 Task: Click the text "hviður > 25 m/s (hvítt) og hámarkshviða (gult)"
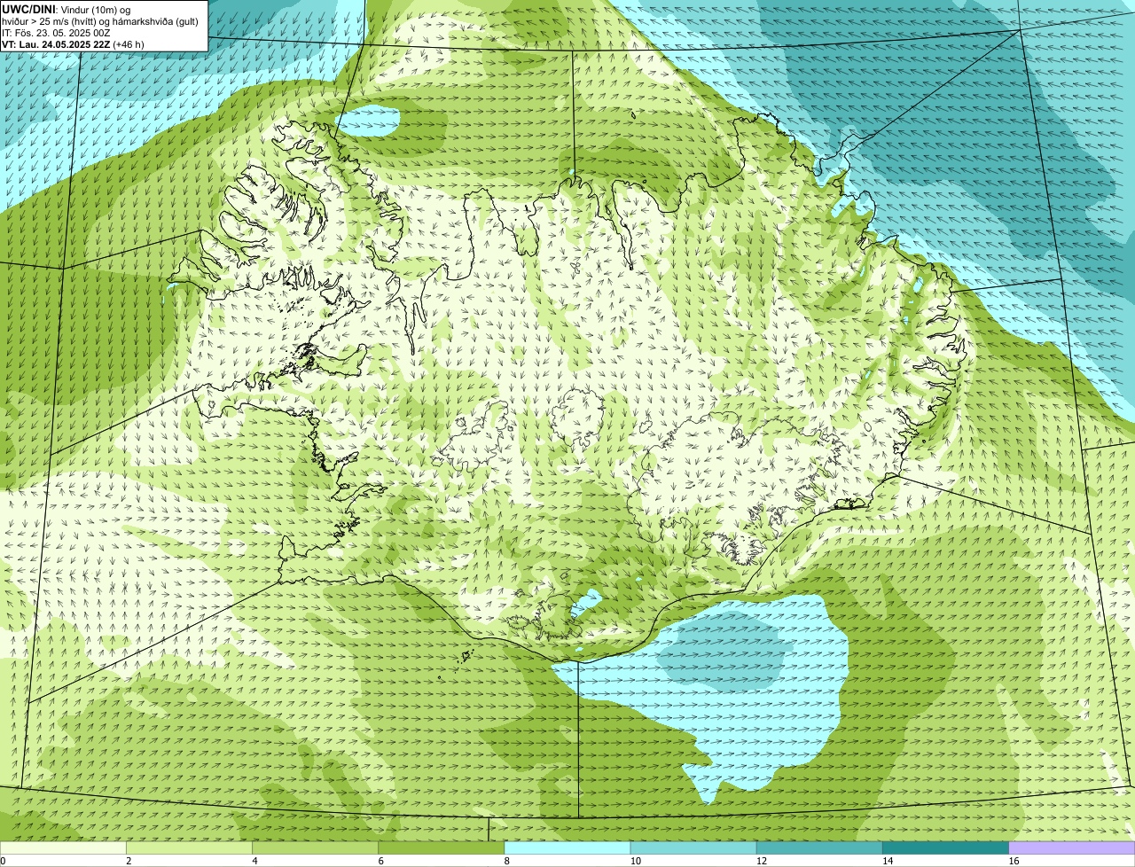100,20
